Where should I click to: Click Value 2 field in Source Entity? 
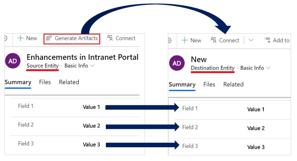pyautogui.click(x=91, y=126)
